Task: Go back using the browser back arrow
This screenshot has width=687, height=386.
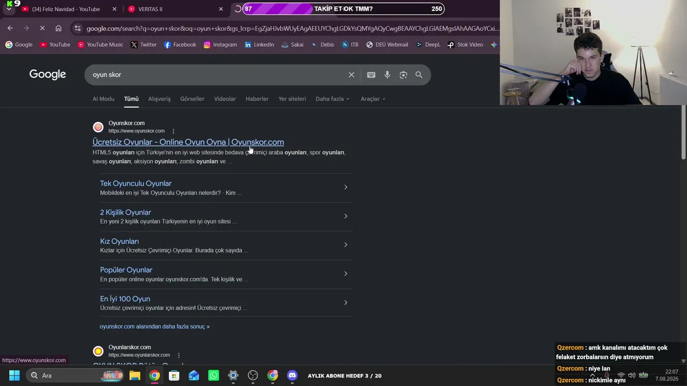Action: coord(10,28)
